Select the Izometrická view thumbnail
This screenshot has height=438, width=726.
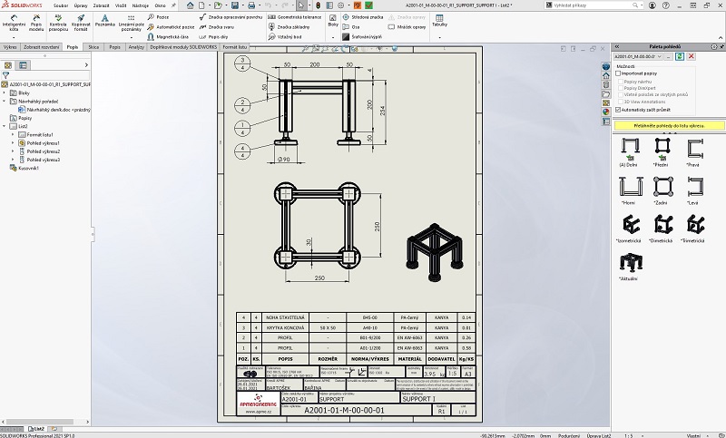[627, 226]
